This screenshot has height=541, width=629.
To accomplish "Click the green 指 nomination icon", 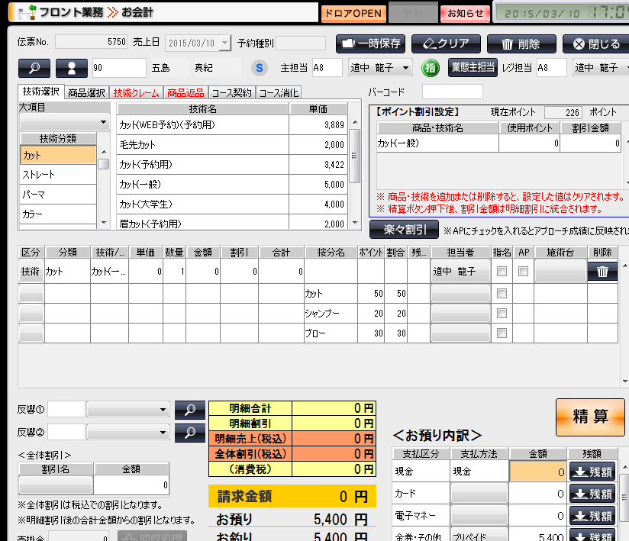I will pos(431,68).
